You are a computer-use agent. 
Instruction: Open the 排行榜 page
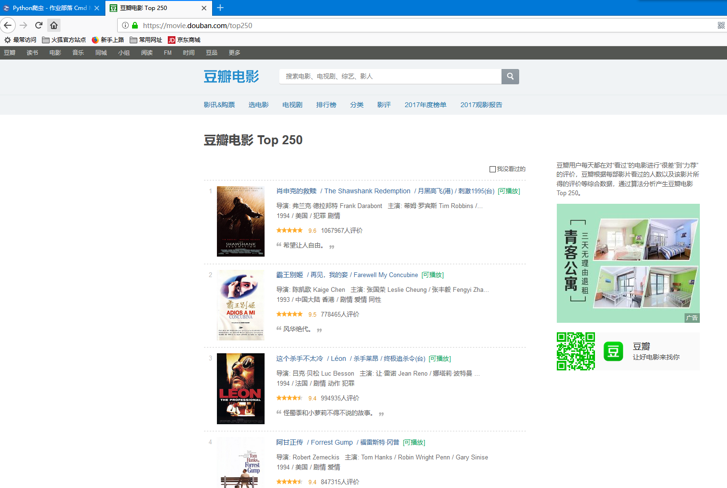(x=326, y=105)
